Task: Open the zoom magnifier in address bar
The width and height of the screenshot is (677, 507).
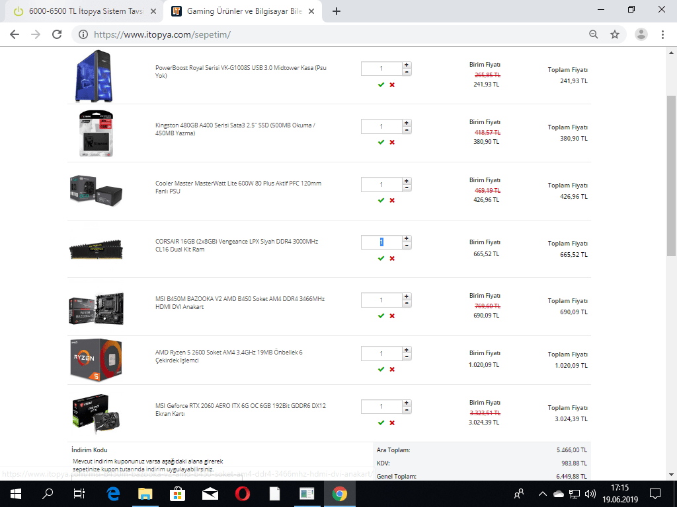Action: click(594, 34)
